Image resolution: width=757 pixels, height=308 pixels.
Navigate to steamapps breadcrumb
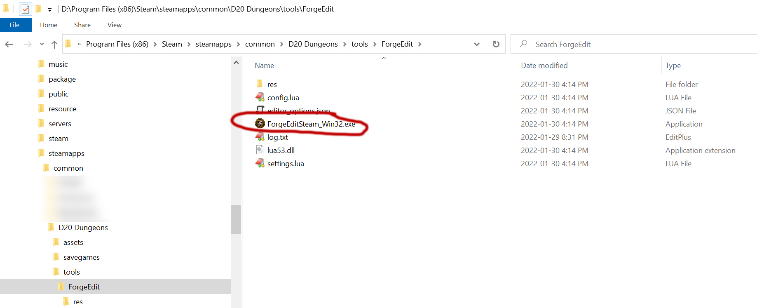(x=213, y=44)
